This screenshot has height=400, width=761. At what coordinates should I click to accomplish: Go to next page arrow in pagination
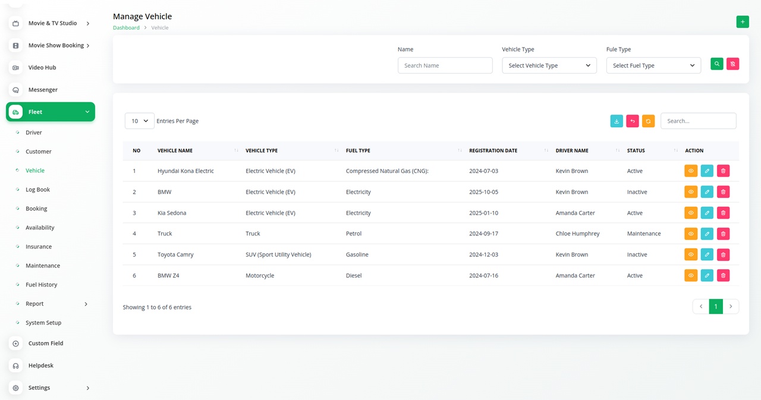pyautogui.click(x=731, y=307)
